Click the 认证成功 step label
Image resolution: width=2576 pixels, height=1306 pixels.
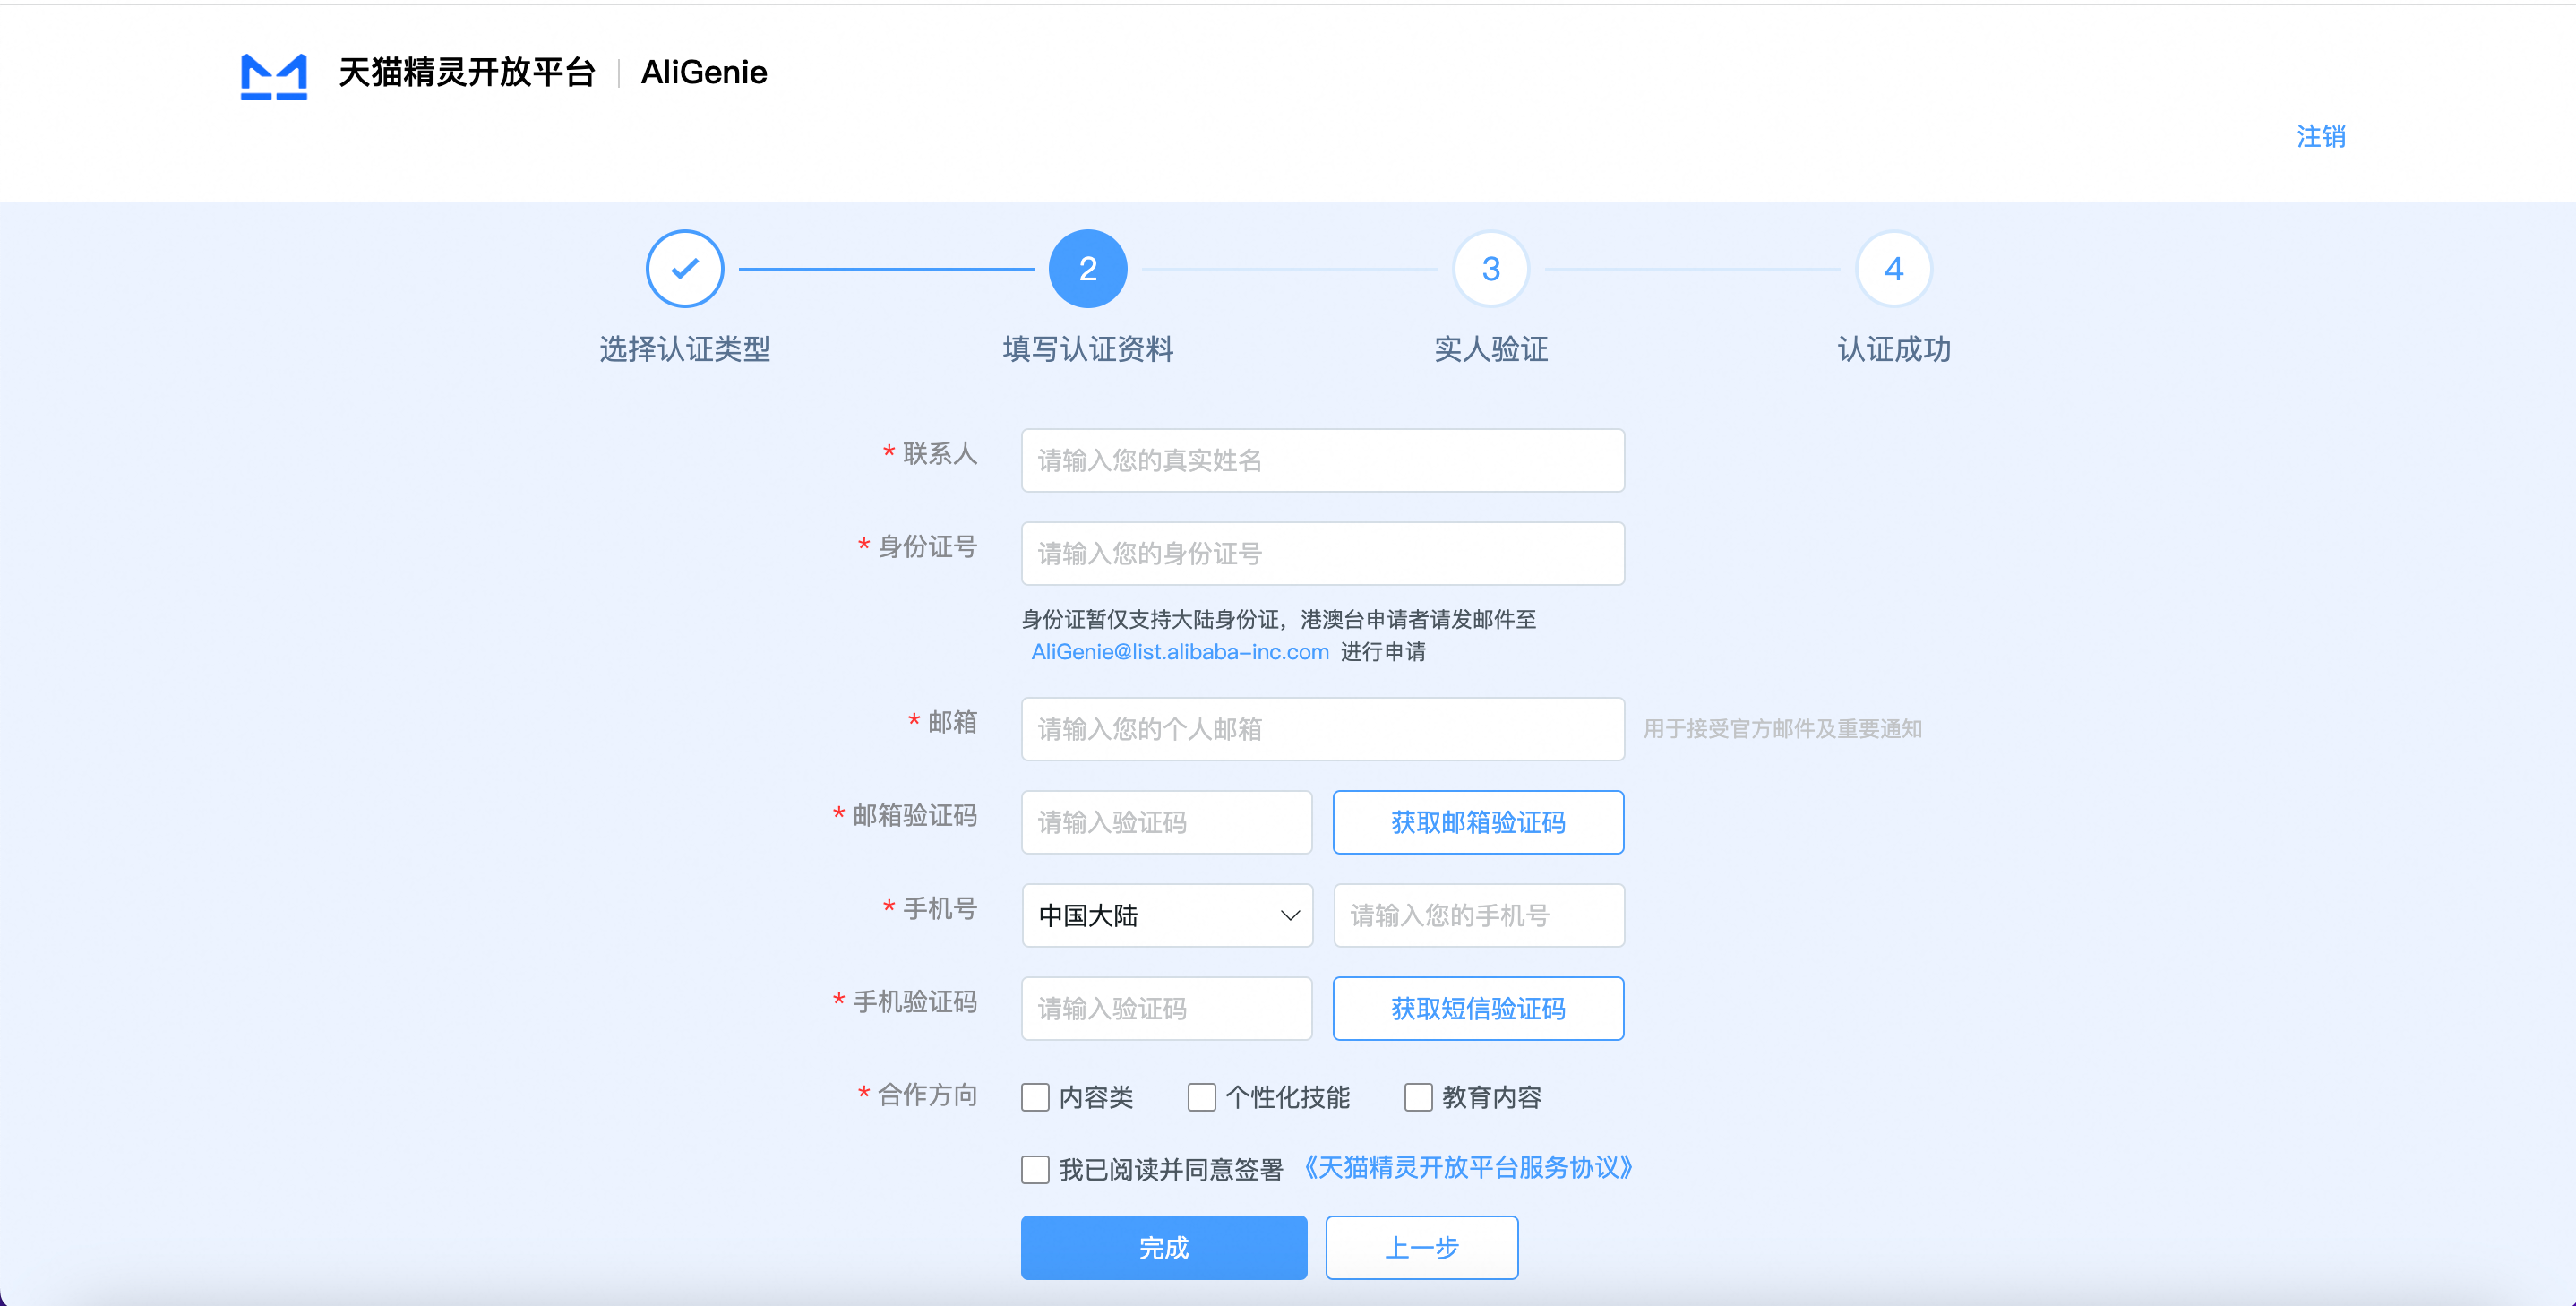pos(1894,349)
